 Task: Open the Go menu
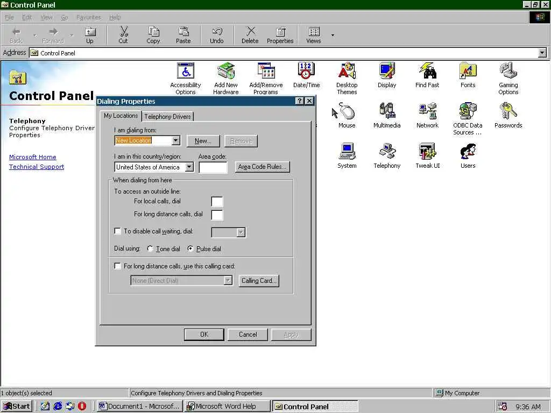[65, 17]
